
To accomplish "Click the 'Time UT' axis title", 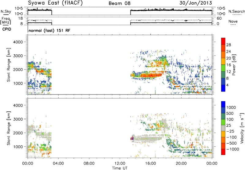I will tap(120, 168).
